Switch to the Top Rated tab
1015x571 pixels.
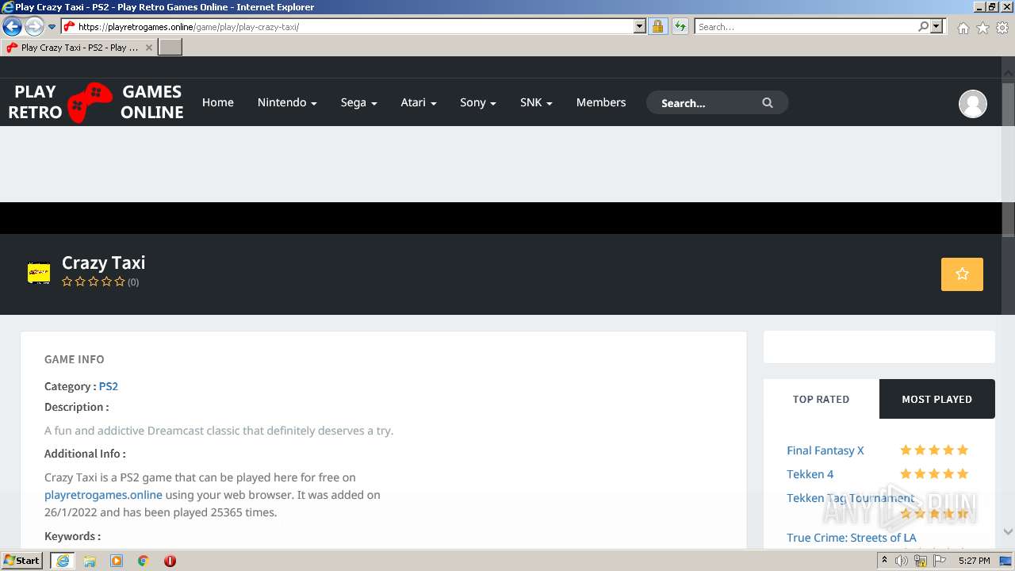point(821,399)
